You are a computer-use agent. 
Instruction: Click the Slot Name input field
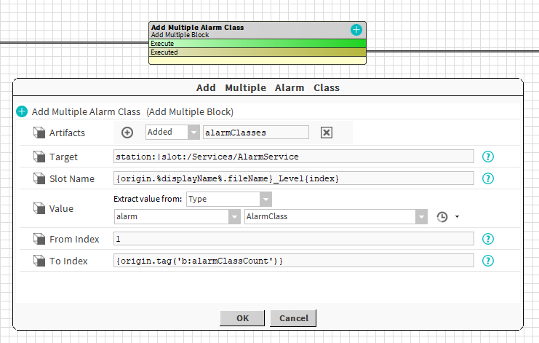pos(294,178)
